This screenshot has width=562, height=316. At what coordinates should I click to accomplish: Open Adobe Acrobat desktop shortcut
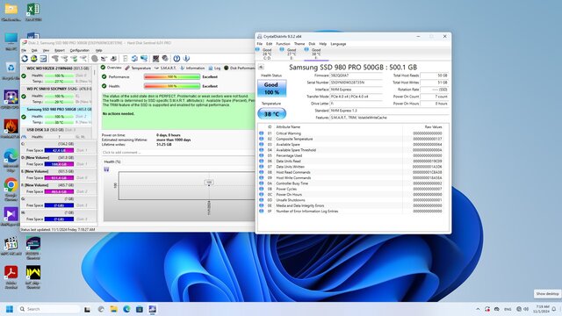[x=11, y=276]
